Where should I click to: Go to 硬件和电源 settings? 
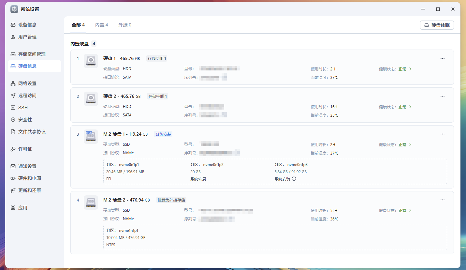(35, 178)
